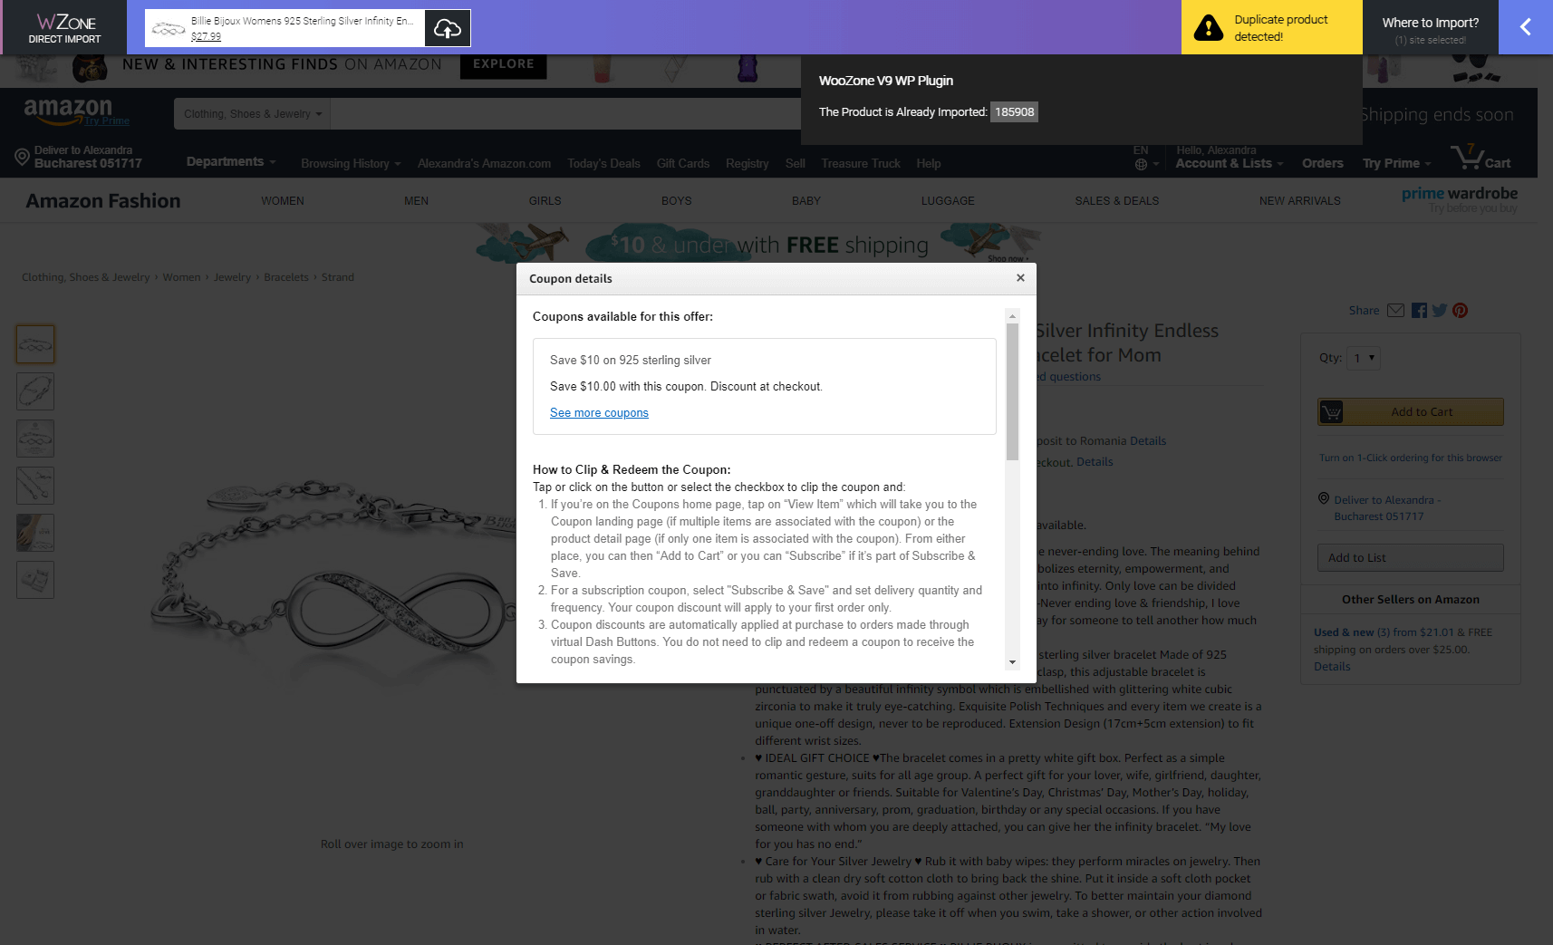Open the BABY fashion tab
The image size is (1553, 945).
805,201
